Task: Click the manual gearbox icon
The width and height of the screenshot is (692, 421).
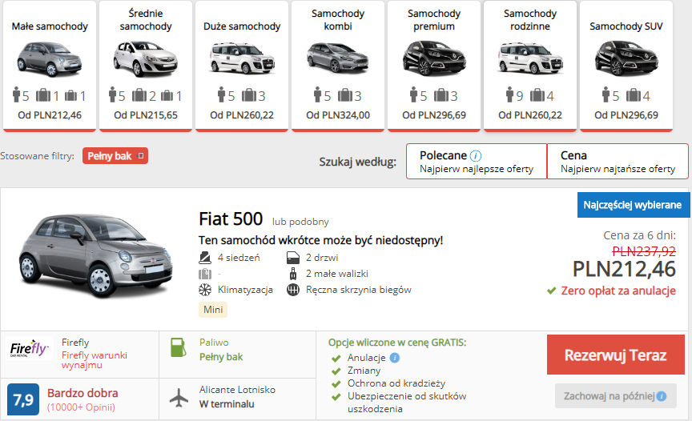Action: (293, 290)
